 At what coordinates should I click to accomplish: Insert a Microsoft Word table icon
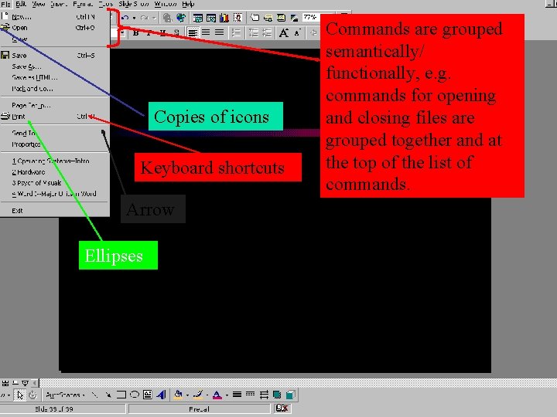click(197, 17)
